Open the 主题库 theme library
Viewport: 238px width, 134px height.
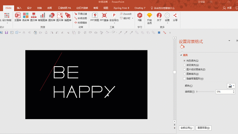click(x=17, y=17)
